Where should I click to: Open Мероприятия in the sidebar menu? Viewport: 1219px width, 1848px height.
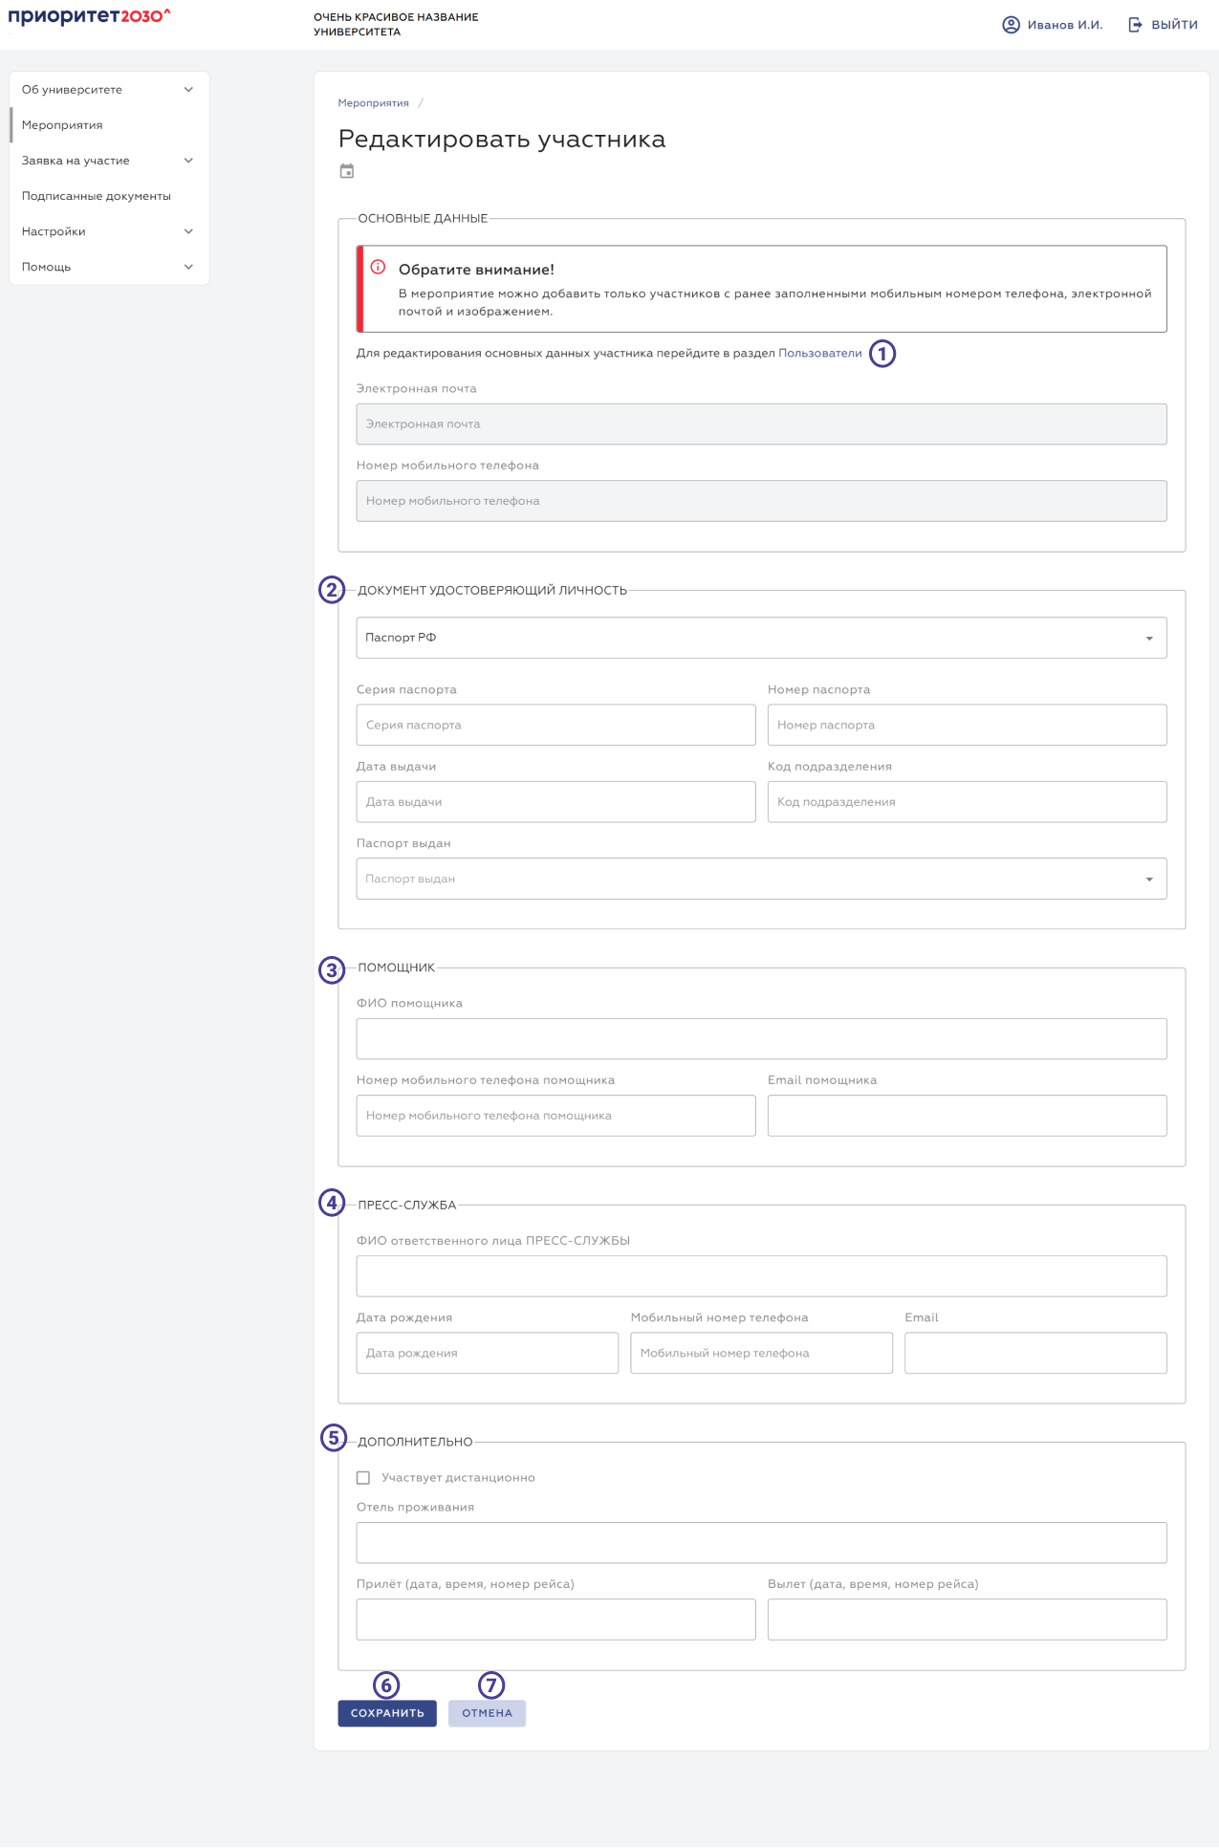tap(62, 125)
